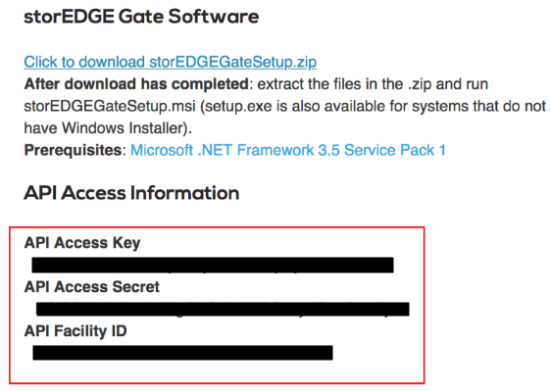Image resolution: width=550 pixels, height=391 pixels.
Task: Select the API Access Key label
Action: point(82,243)
